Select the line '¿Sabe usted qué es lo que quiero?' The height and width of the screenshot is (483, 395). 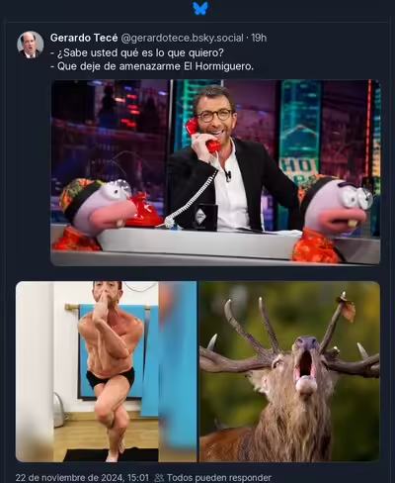point(137,52)
